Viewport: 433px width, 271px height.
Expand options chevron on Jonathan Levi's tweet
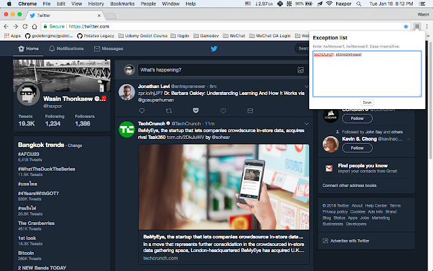[306, 87]
